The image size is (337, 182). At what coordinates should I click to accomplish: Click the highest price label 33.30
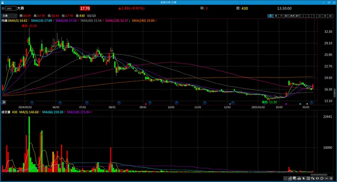click(x=29, y=26)
